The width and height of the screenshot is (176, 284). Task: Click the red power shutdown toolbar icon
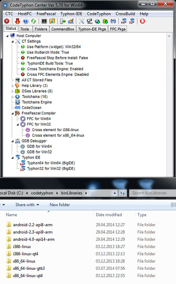(142, 21)
